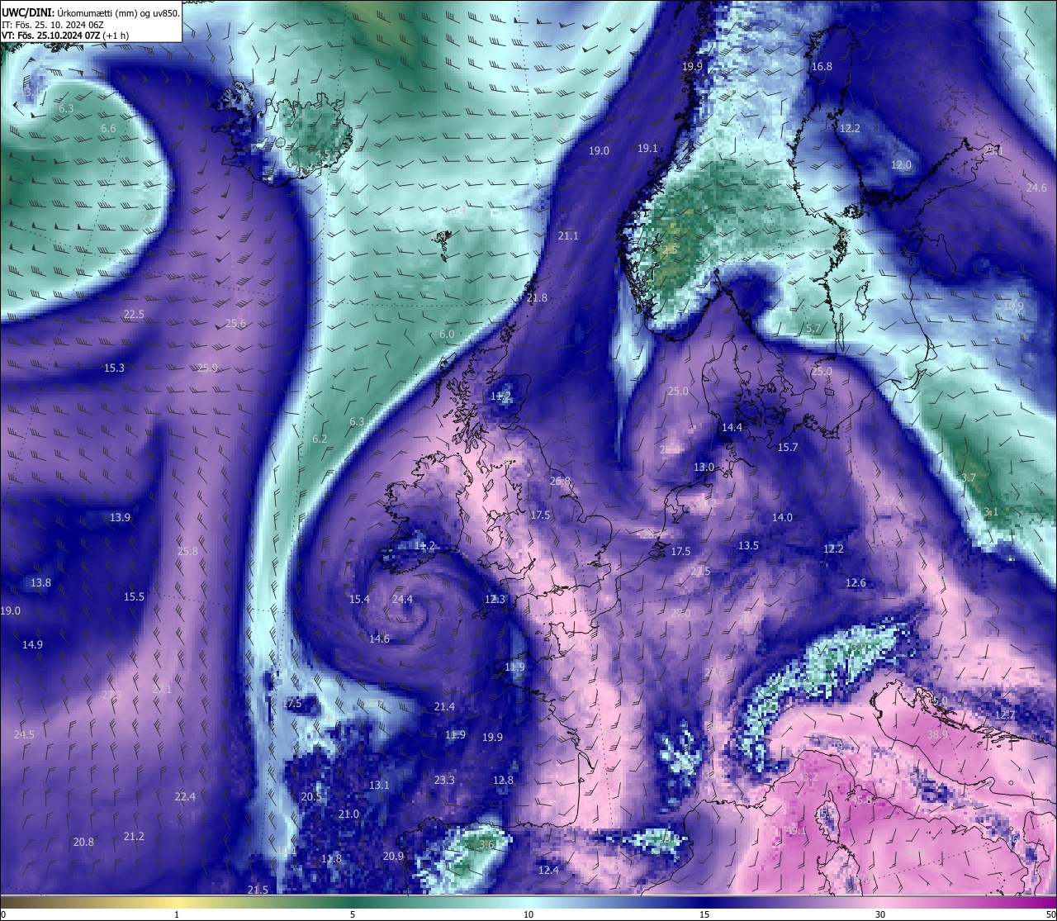Select the 13.5 map value label
This screenshot has height=921, width=1057.
pos(748,546)
